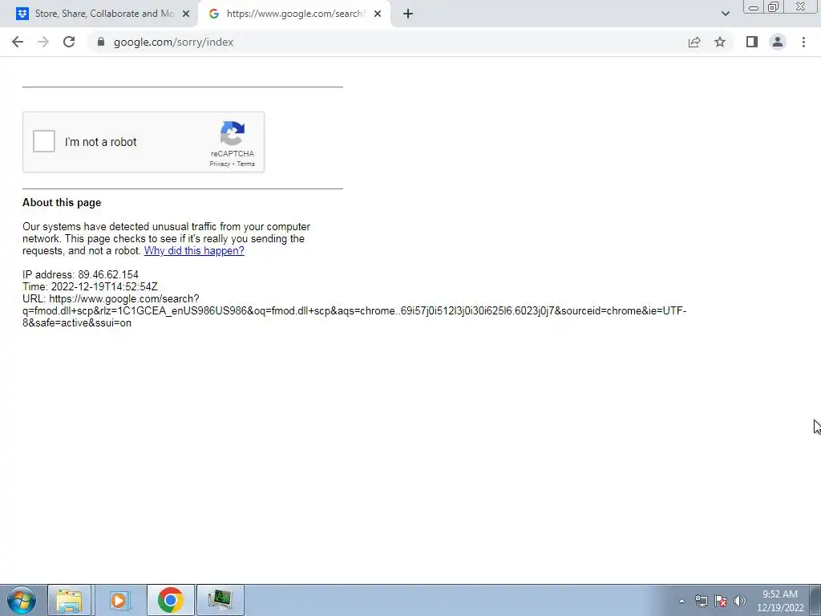Click the Action Center flag tray icon
The height and width of the screenshot is (616, 821).
721,601
